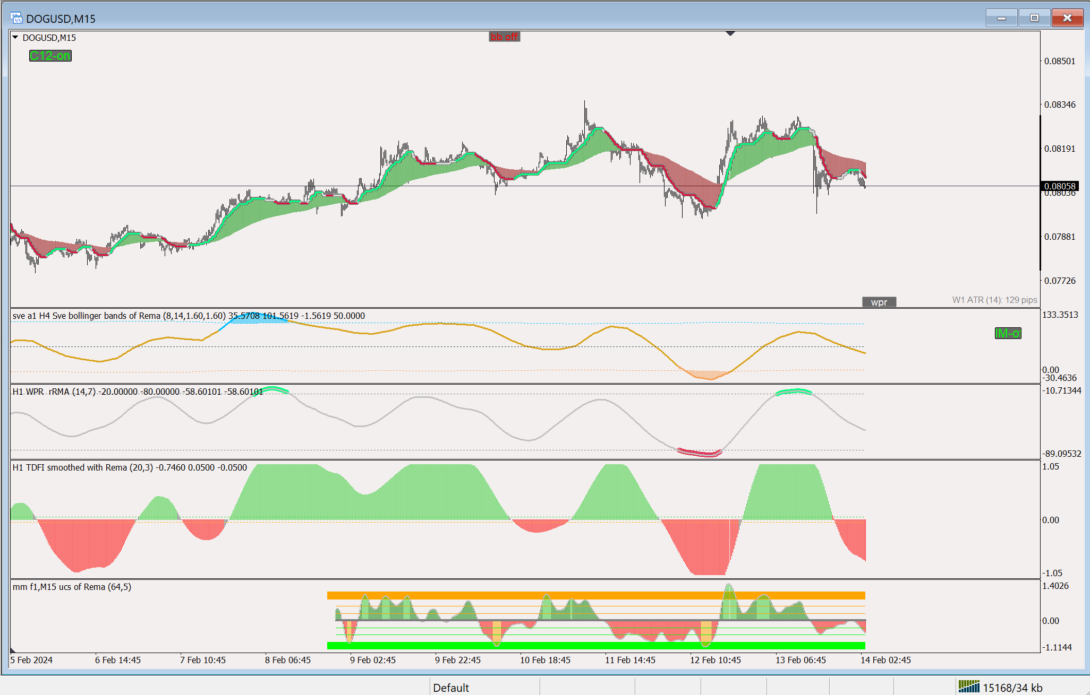Viewport: 1090px width, 695px height.
Task: Click the Default profile in status bar
Action: (x=451, y=688)
